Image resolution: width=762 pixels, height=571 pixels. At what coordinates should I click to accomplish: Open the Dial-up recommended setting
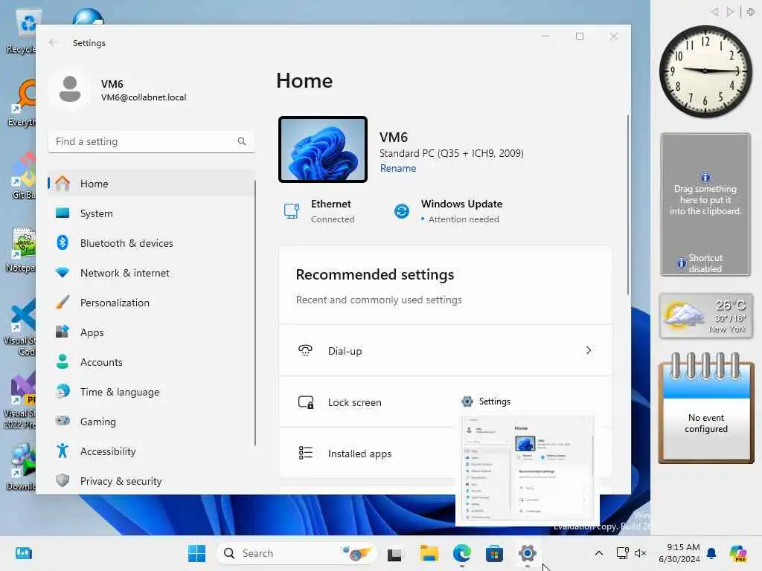445,350
